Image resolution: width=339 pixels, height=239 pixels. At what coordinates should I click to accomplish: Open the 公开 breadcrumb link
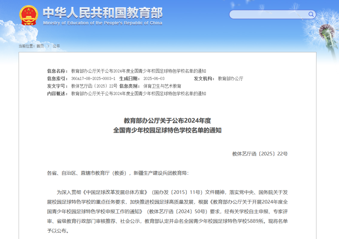(x=56, y=46)
